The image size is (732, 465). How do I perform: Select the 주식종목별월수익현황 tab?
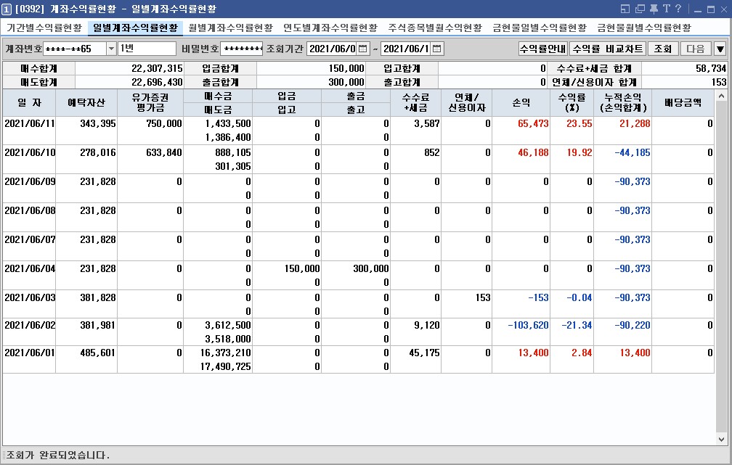tap(434, 28)
